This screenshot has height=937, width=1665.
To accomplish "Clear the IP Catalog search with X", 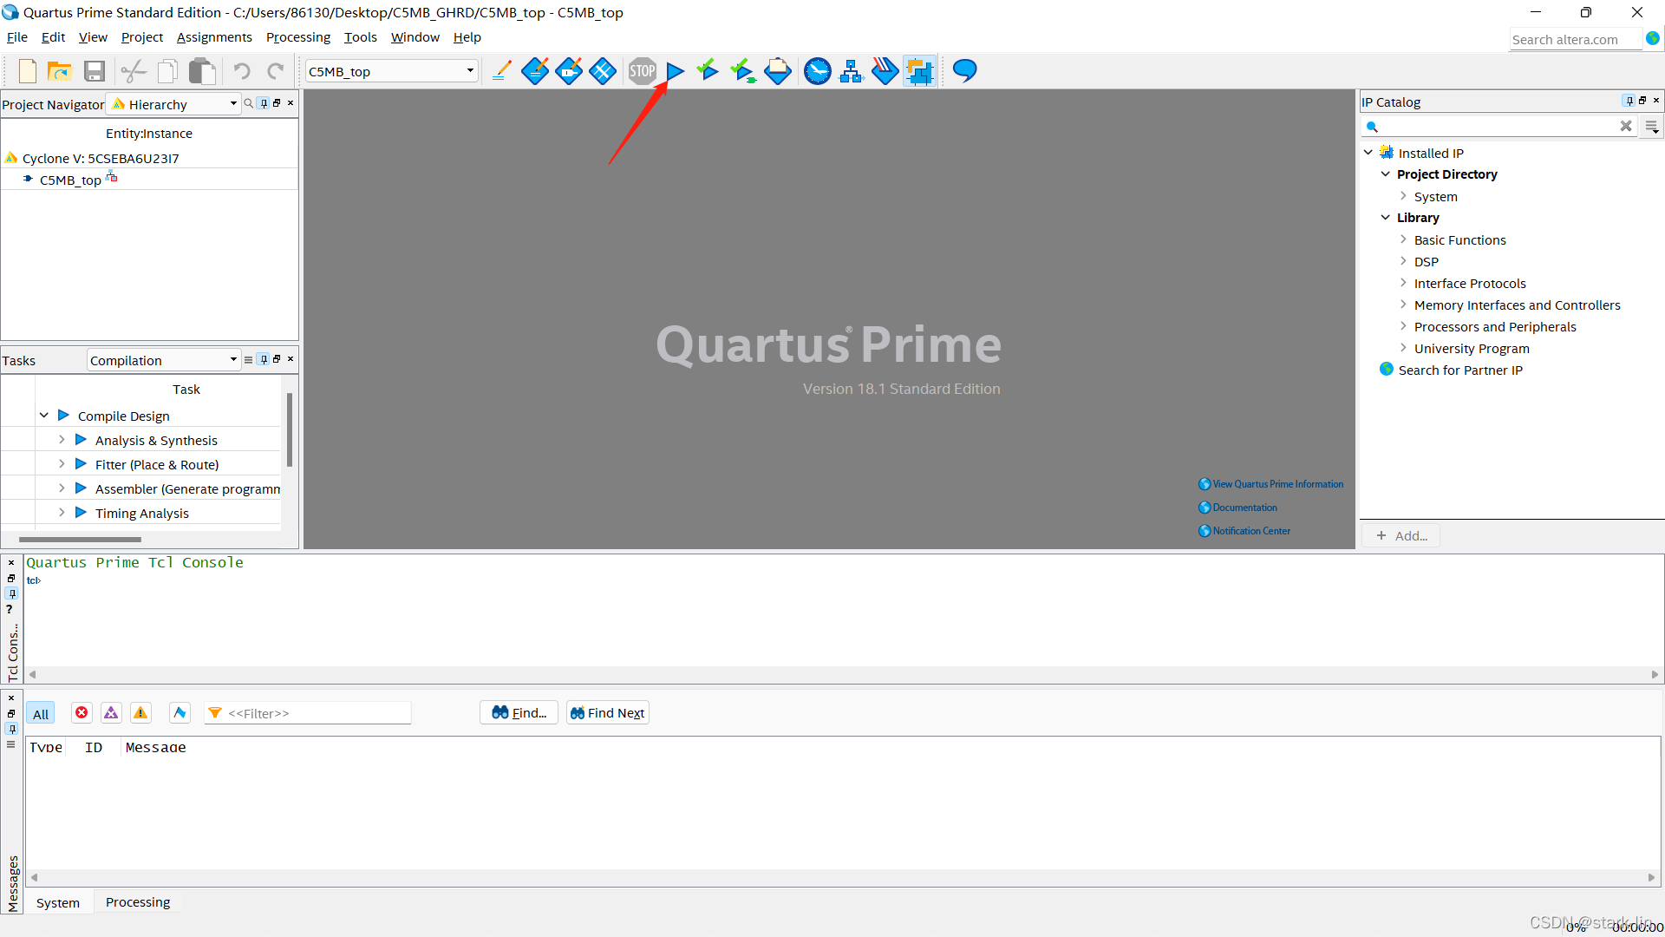I will (x=1626, y=127).
